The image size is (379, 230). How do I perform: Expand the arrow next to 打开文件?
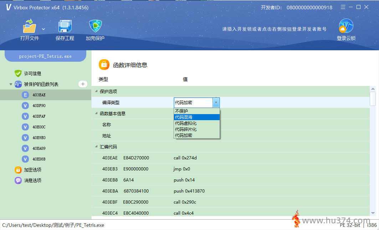(43, 29)
